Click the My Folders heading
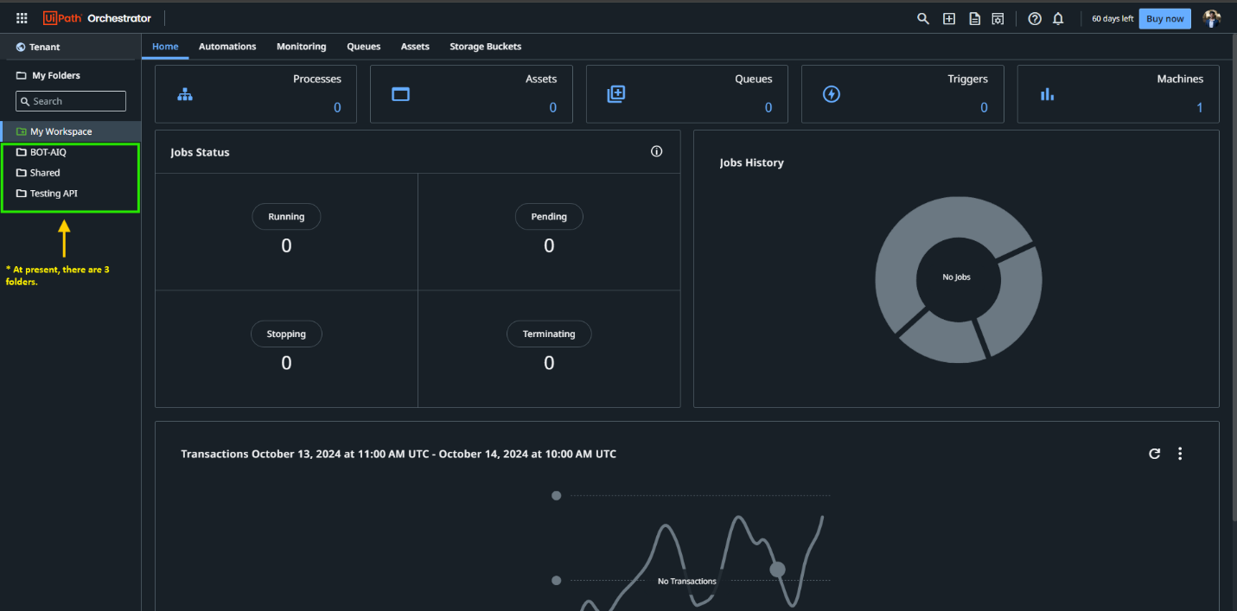1237x611 pixels. (56, 76)
